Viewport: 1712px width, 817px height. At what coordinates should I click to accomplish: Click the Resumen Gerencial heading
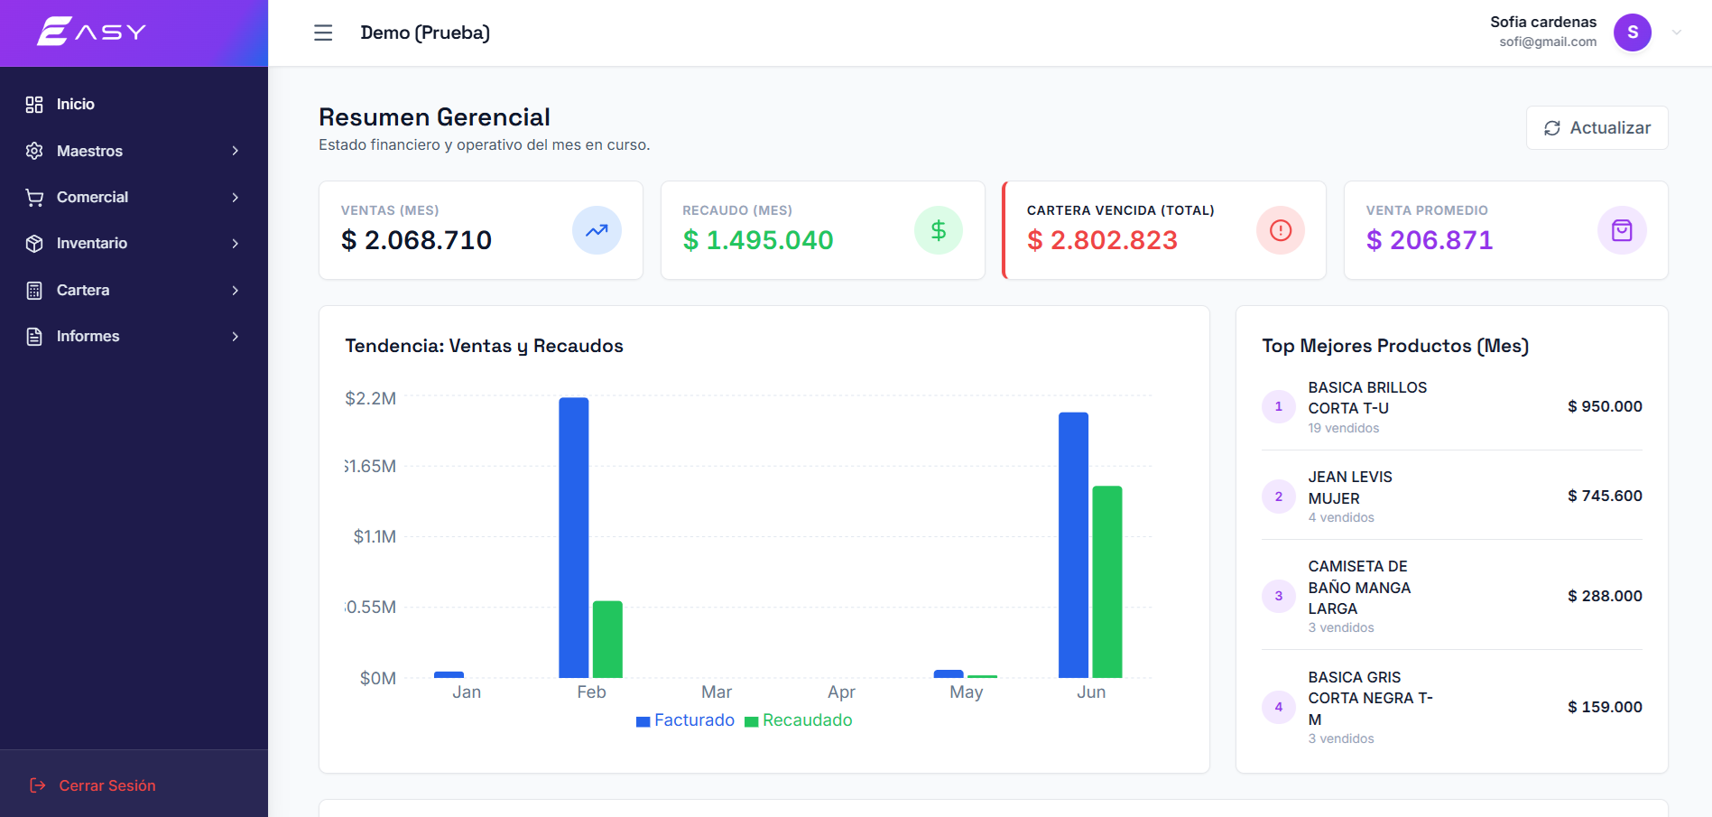[x=434, y=117]
